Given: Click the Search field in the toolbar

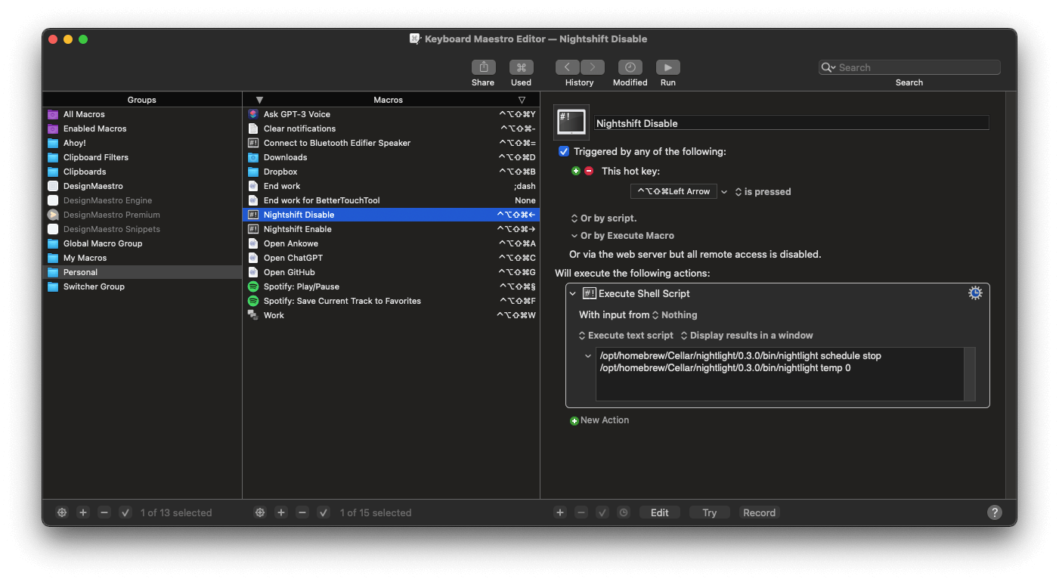Looking at the screenshot, I should coord(909,67).
